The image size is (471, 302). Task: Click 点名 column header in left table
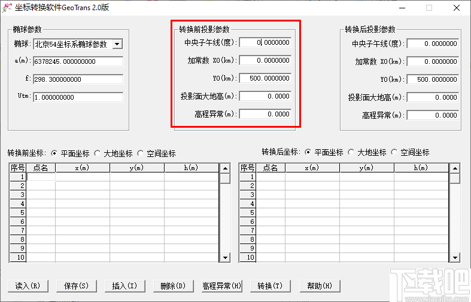coord(41,168)
